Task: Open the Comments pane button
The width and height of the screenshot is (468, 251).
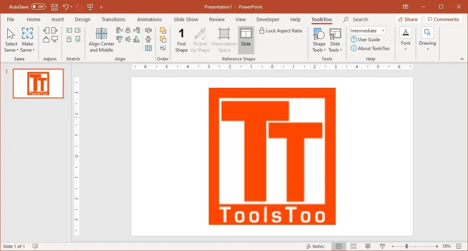Action: [443, 19]
